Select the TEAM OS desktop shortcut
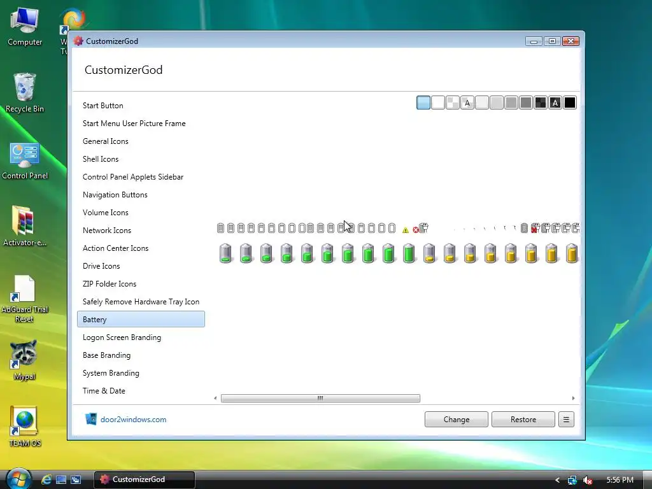This screenshot has height=489, width=652. (25, 426)
